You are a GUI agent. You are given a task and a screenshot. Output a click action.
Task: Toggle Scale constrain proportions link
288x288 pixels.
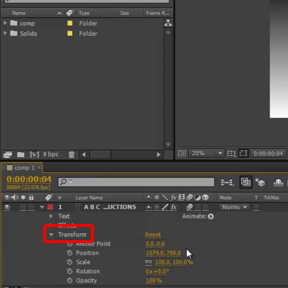point(149,262)
